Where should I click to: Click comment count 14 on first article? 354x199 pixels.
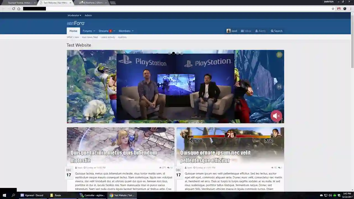[170, 167]
